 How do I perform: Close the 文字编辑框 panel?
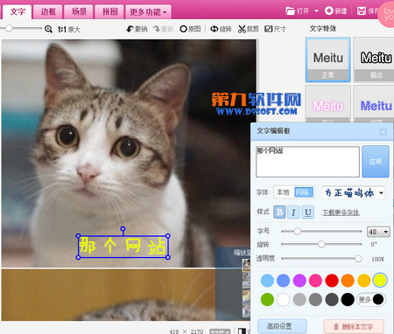tap(383, 132)
